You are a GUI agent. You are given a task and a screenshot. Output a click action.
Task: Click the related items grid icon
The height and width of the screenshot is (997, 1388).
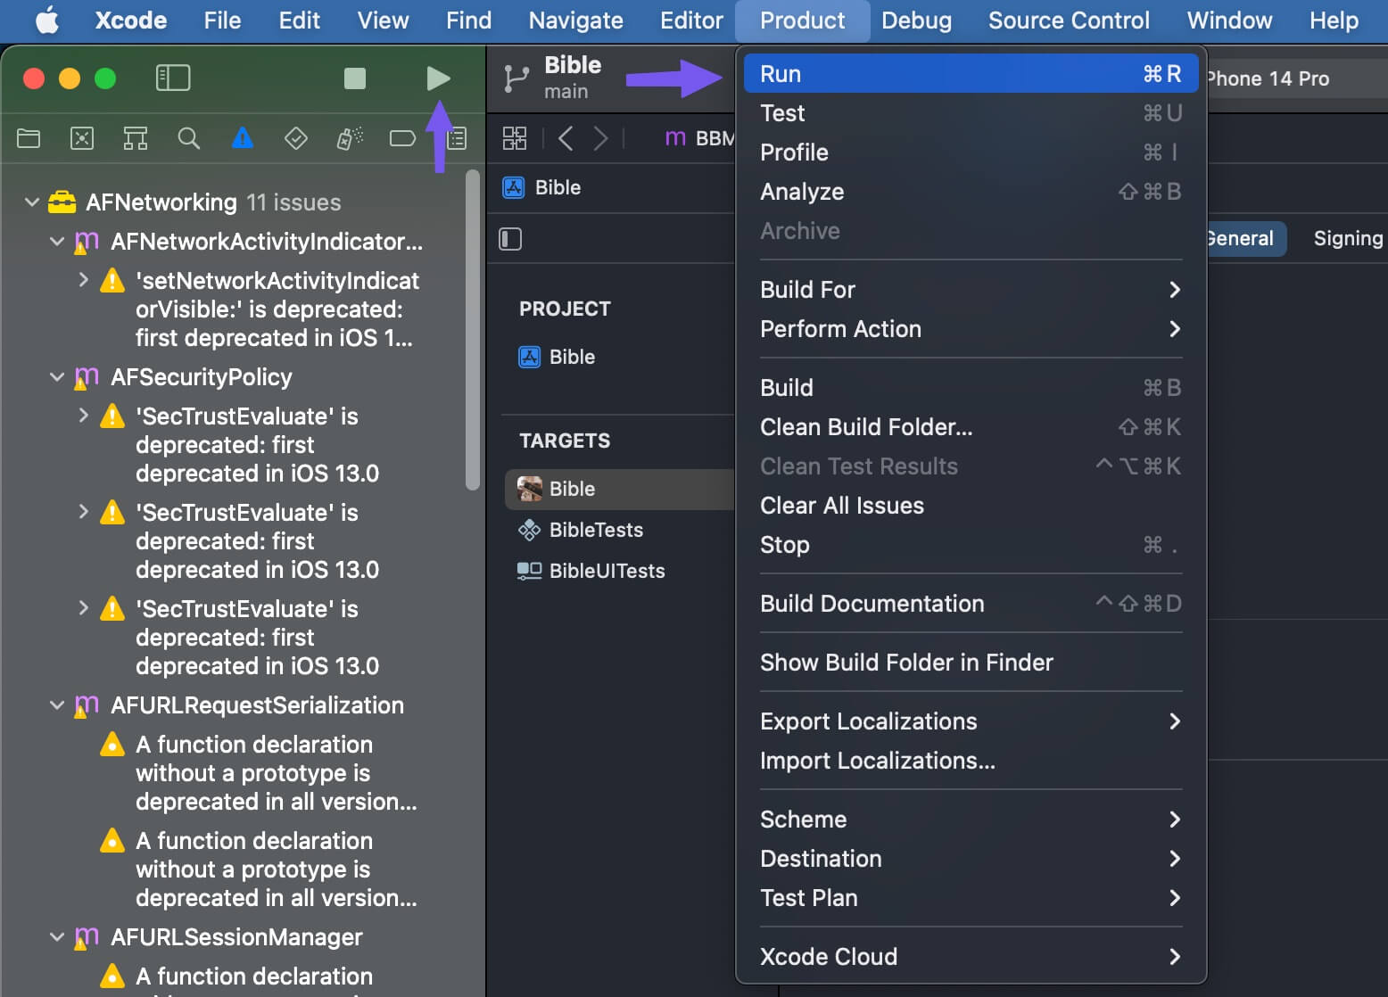click(x=515, y=138)
